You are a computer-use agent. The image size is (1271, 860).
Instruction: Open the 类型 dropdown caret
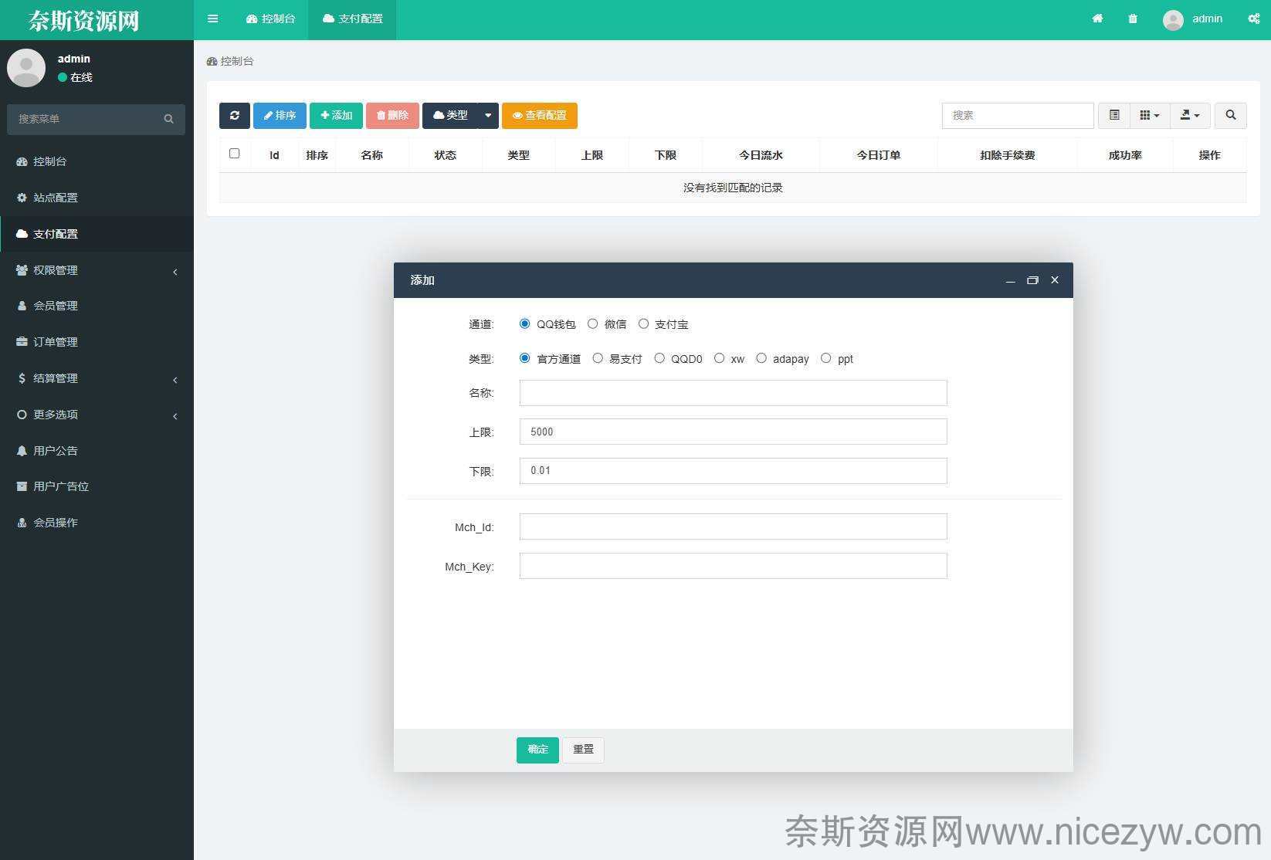pyautogui.click(x=488, y=115)
